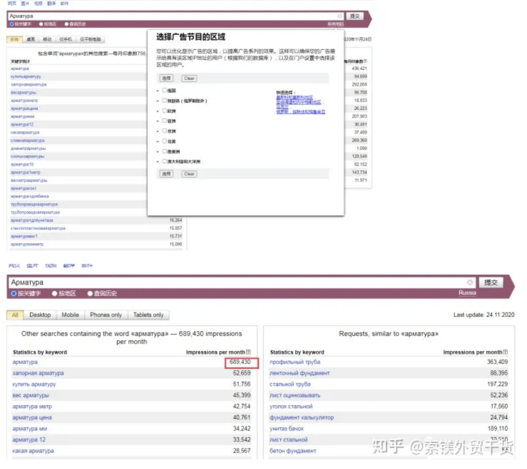The image size is (527, 469).
Task: Open help icon beside left Impressions per month
Action: (x=248, y=352)
